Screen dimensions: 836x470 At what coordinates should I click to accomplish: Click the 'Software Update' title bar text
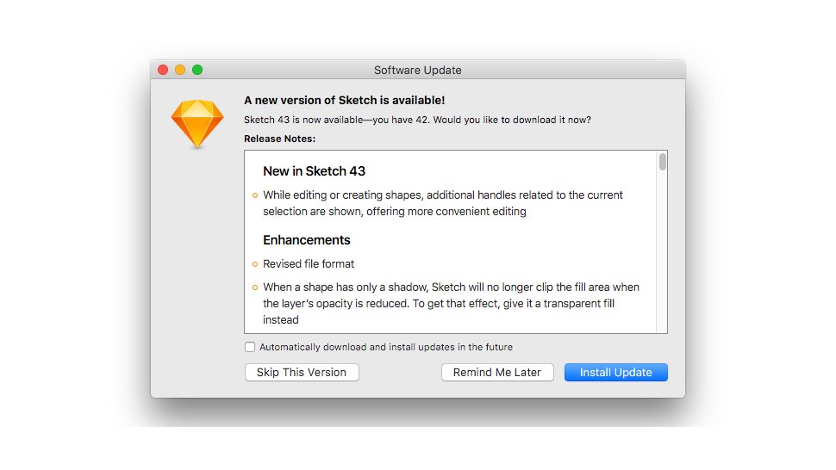[417, 71]
